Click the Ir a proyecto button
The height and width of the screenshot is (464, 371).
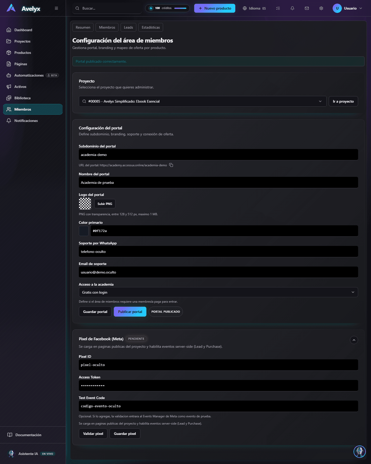coord(343,101)
